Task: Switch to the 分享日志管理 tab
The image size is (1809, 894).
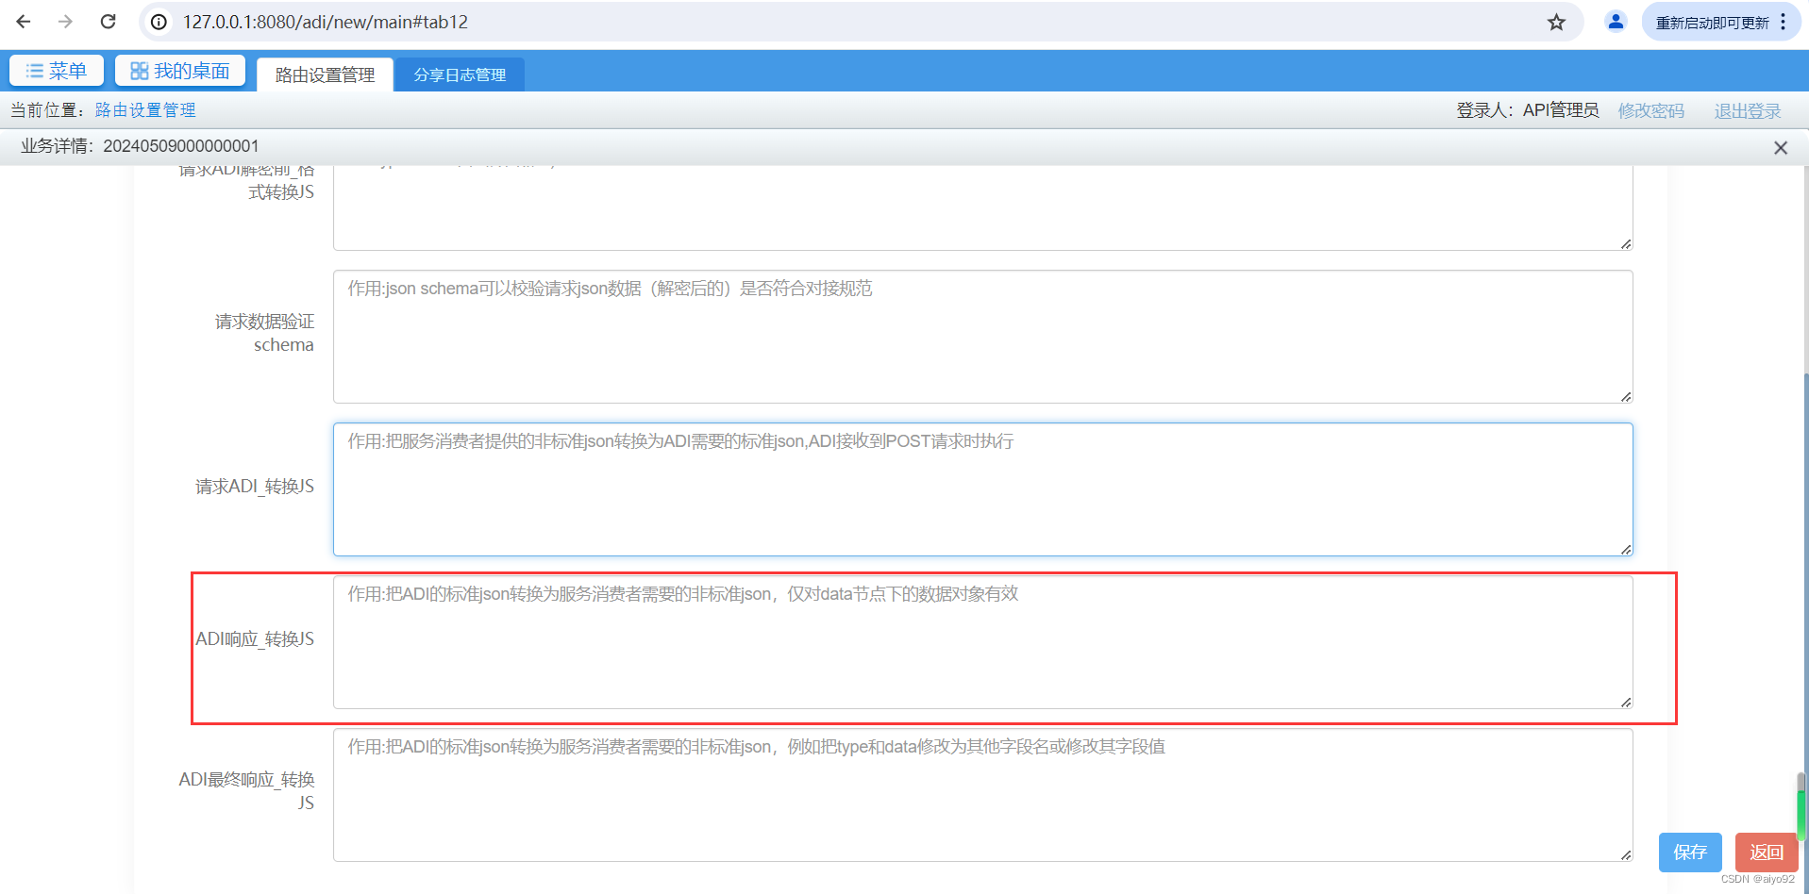Action: pos(460,74)
